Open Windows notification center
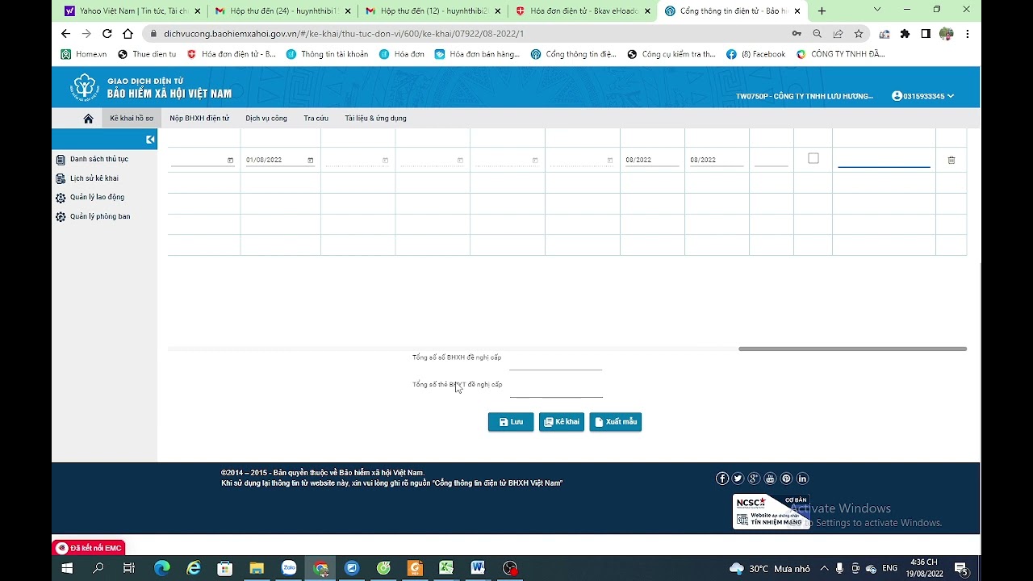This screenshot has height=581, width=1033. point(960,568)
